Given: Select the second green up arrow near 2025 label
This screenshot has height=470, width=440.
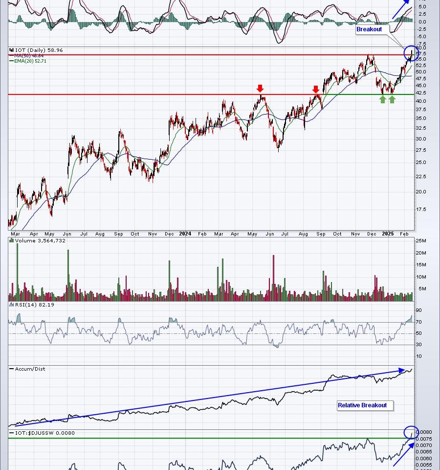Looking at the screenshot, I should (x=392, y=99).
